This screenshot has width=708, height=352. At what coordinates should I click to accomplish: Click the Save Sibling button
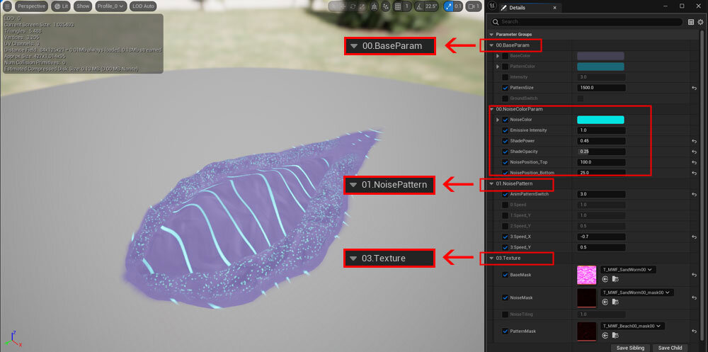click(x=630, y=348)
